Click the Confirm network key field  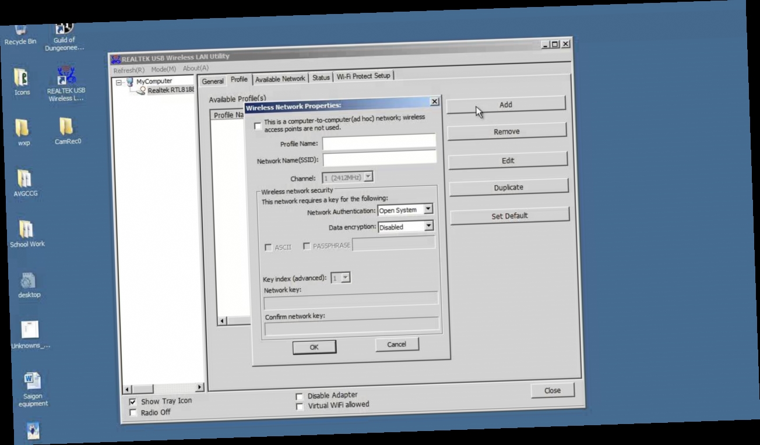click(x=352, y=327)
